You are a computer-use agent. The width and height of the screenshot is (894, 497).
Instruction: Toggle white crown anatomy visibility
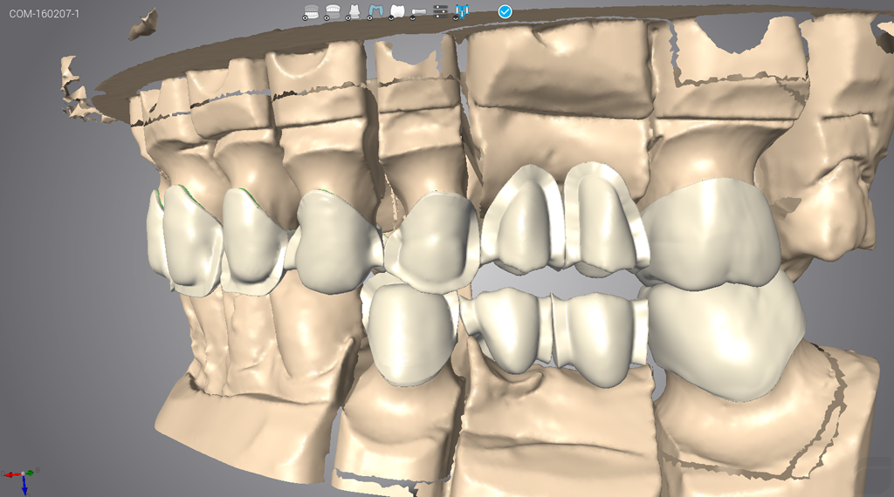[x=397, y=11]
